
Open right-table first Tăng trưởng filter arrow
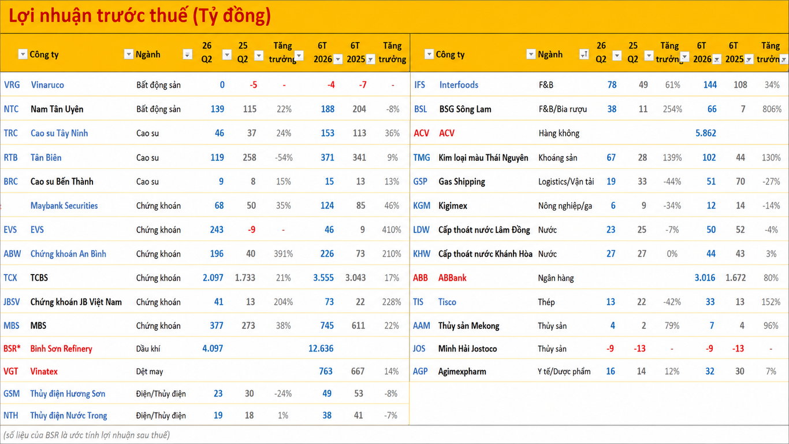[685, 57]
